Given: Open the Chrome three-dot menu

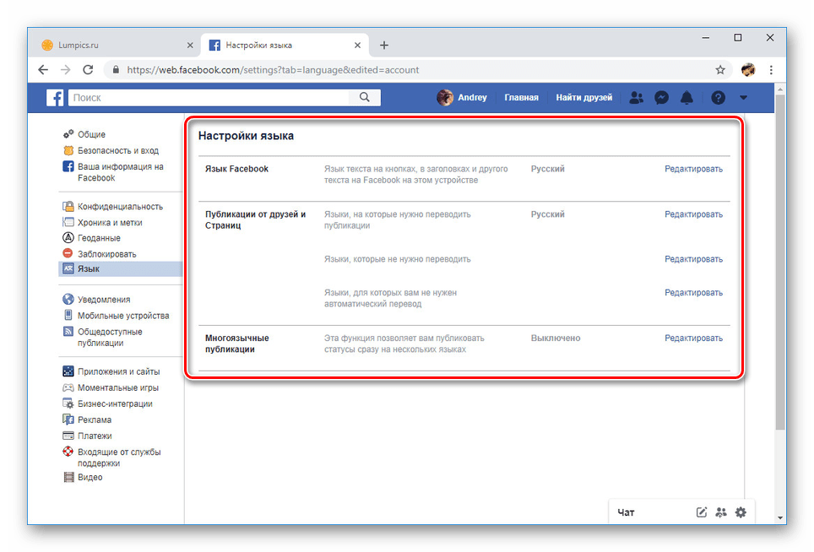Looking at the screenshot, I should pyautogui.click(x=771, y=69).
